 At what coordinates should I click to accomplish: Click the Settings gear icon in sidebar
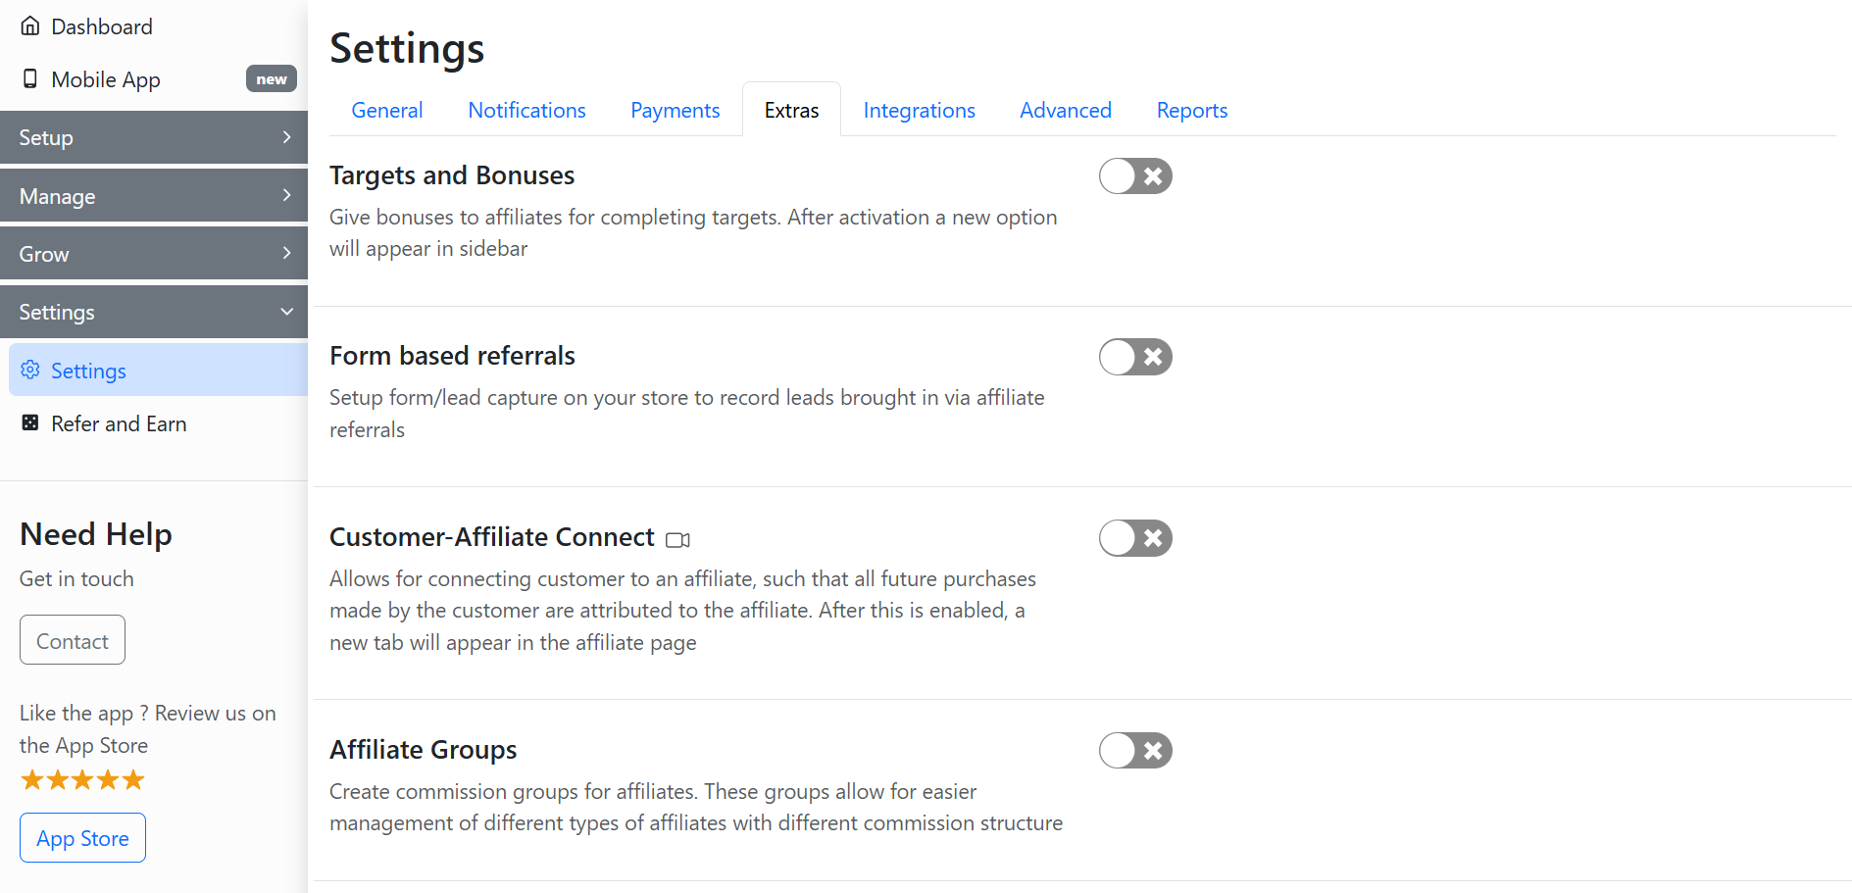click(30, 371)
